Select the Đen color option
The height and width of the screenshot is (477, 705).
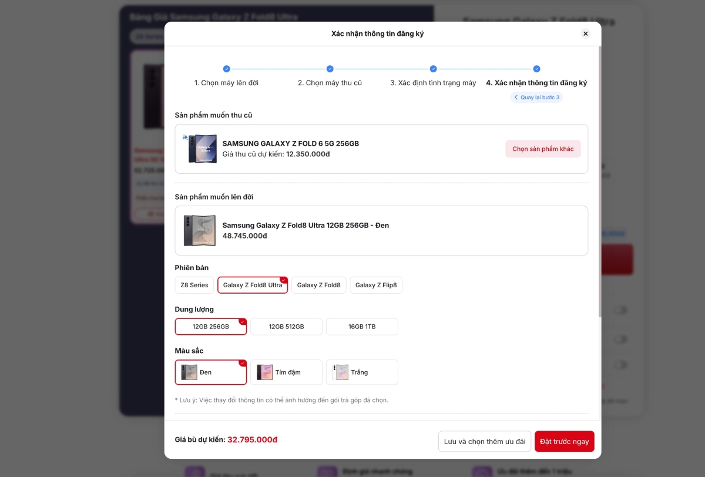[211, 372]
